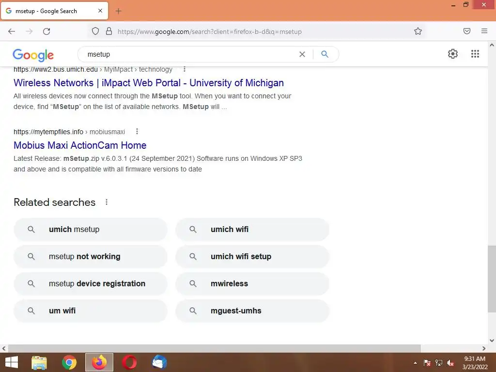Show hidden system tray icons

[x=415, y=363]
